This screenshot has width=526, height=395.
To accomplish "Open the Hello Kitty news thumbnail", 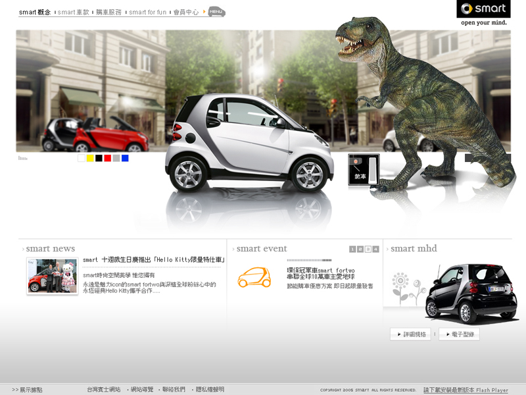I will point(53,276).
